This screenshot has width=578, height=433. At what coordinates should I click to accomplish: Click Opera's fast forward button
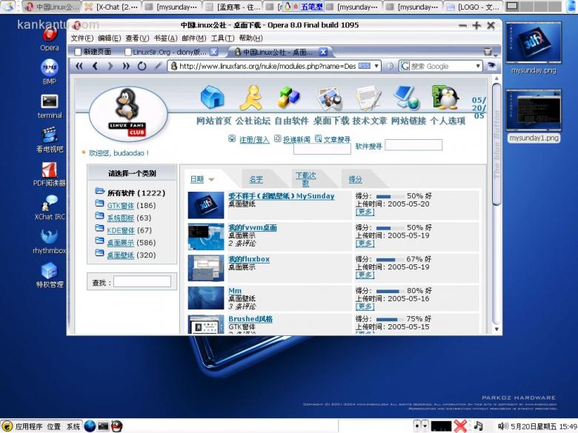coord(126,67)
